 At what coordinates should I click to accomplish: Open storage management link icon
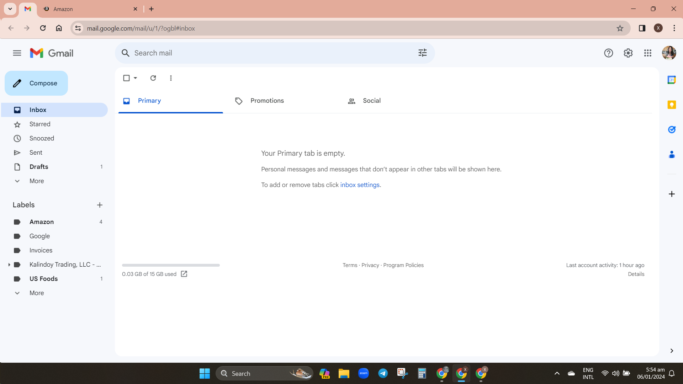coord(184,274)
